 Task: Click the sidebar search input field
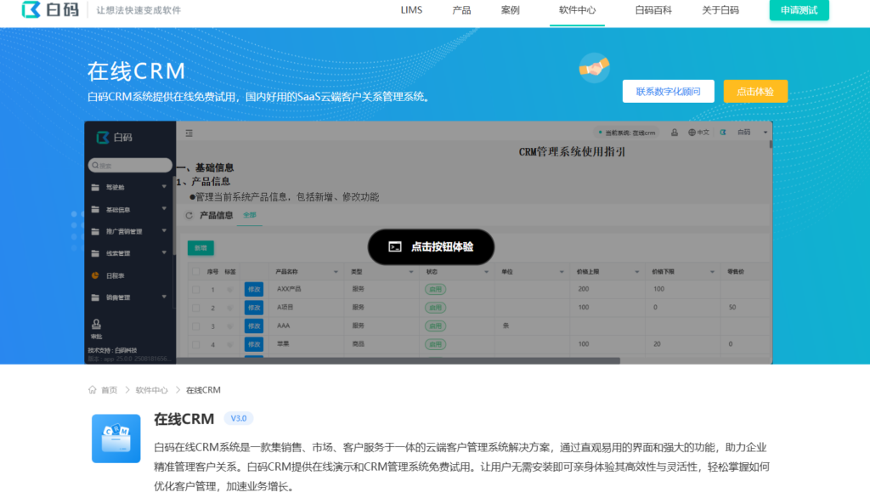129,165
